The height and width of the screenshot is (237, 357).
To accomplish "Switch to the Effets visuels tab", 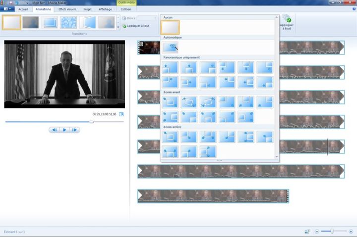I will click(67, 9).
